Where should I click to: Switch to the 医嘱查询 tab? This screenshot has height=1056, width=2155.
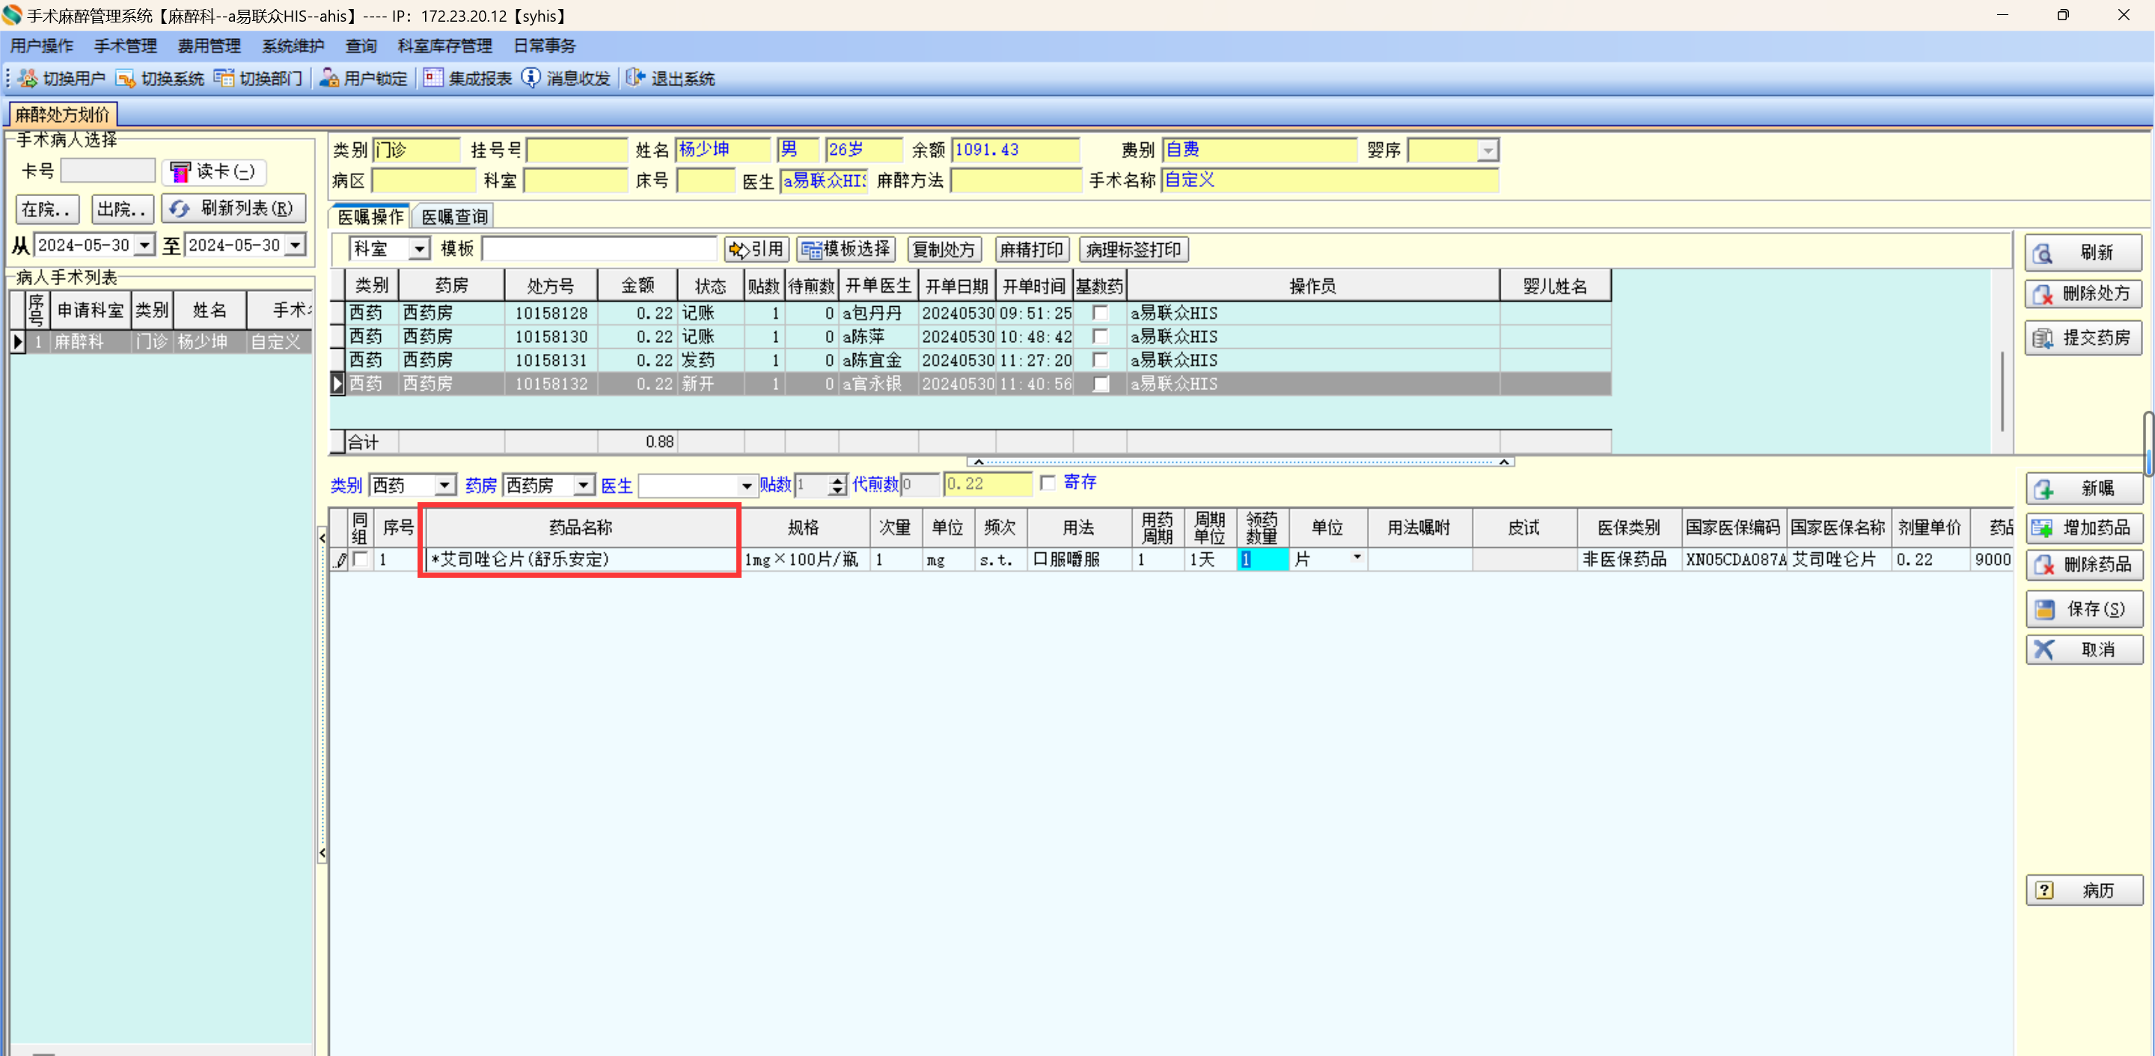[x=454, y=217]
